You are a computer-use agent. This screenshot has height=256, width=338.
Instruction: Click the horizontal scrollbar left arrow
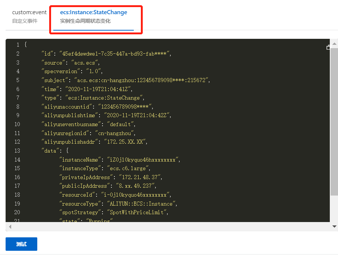[10, 227]
